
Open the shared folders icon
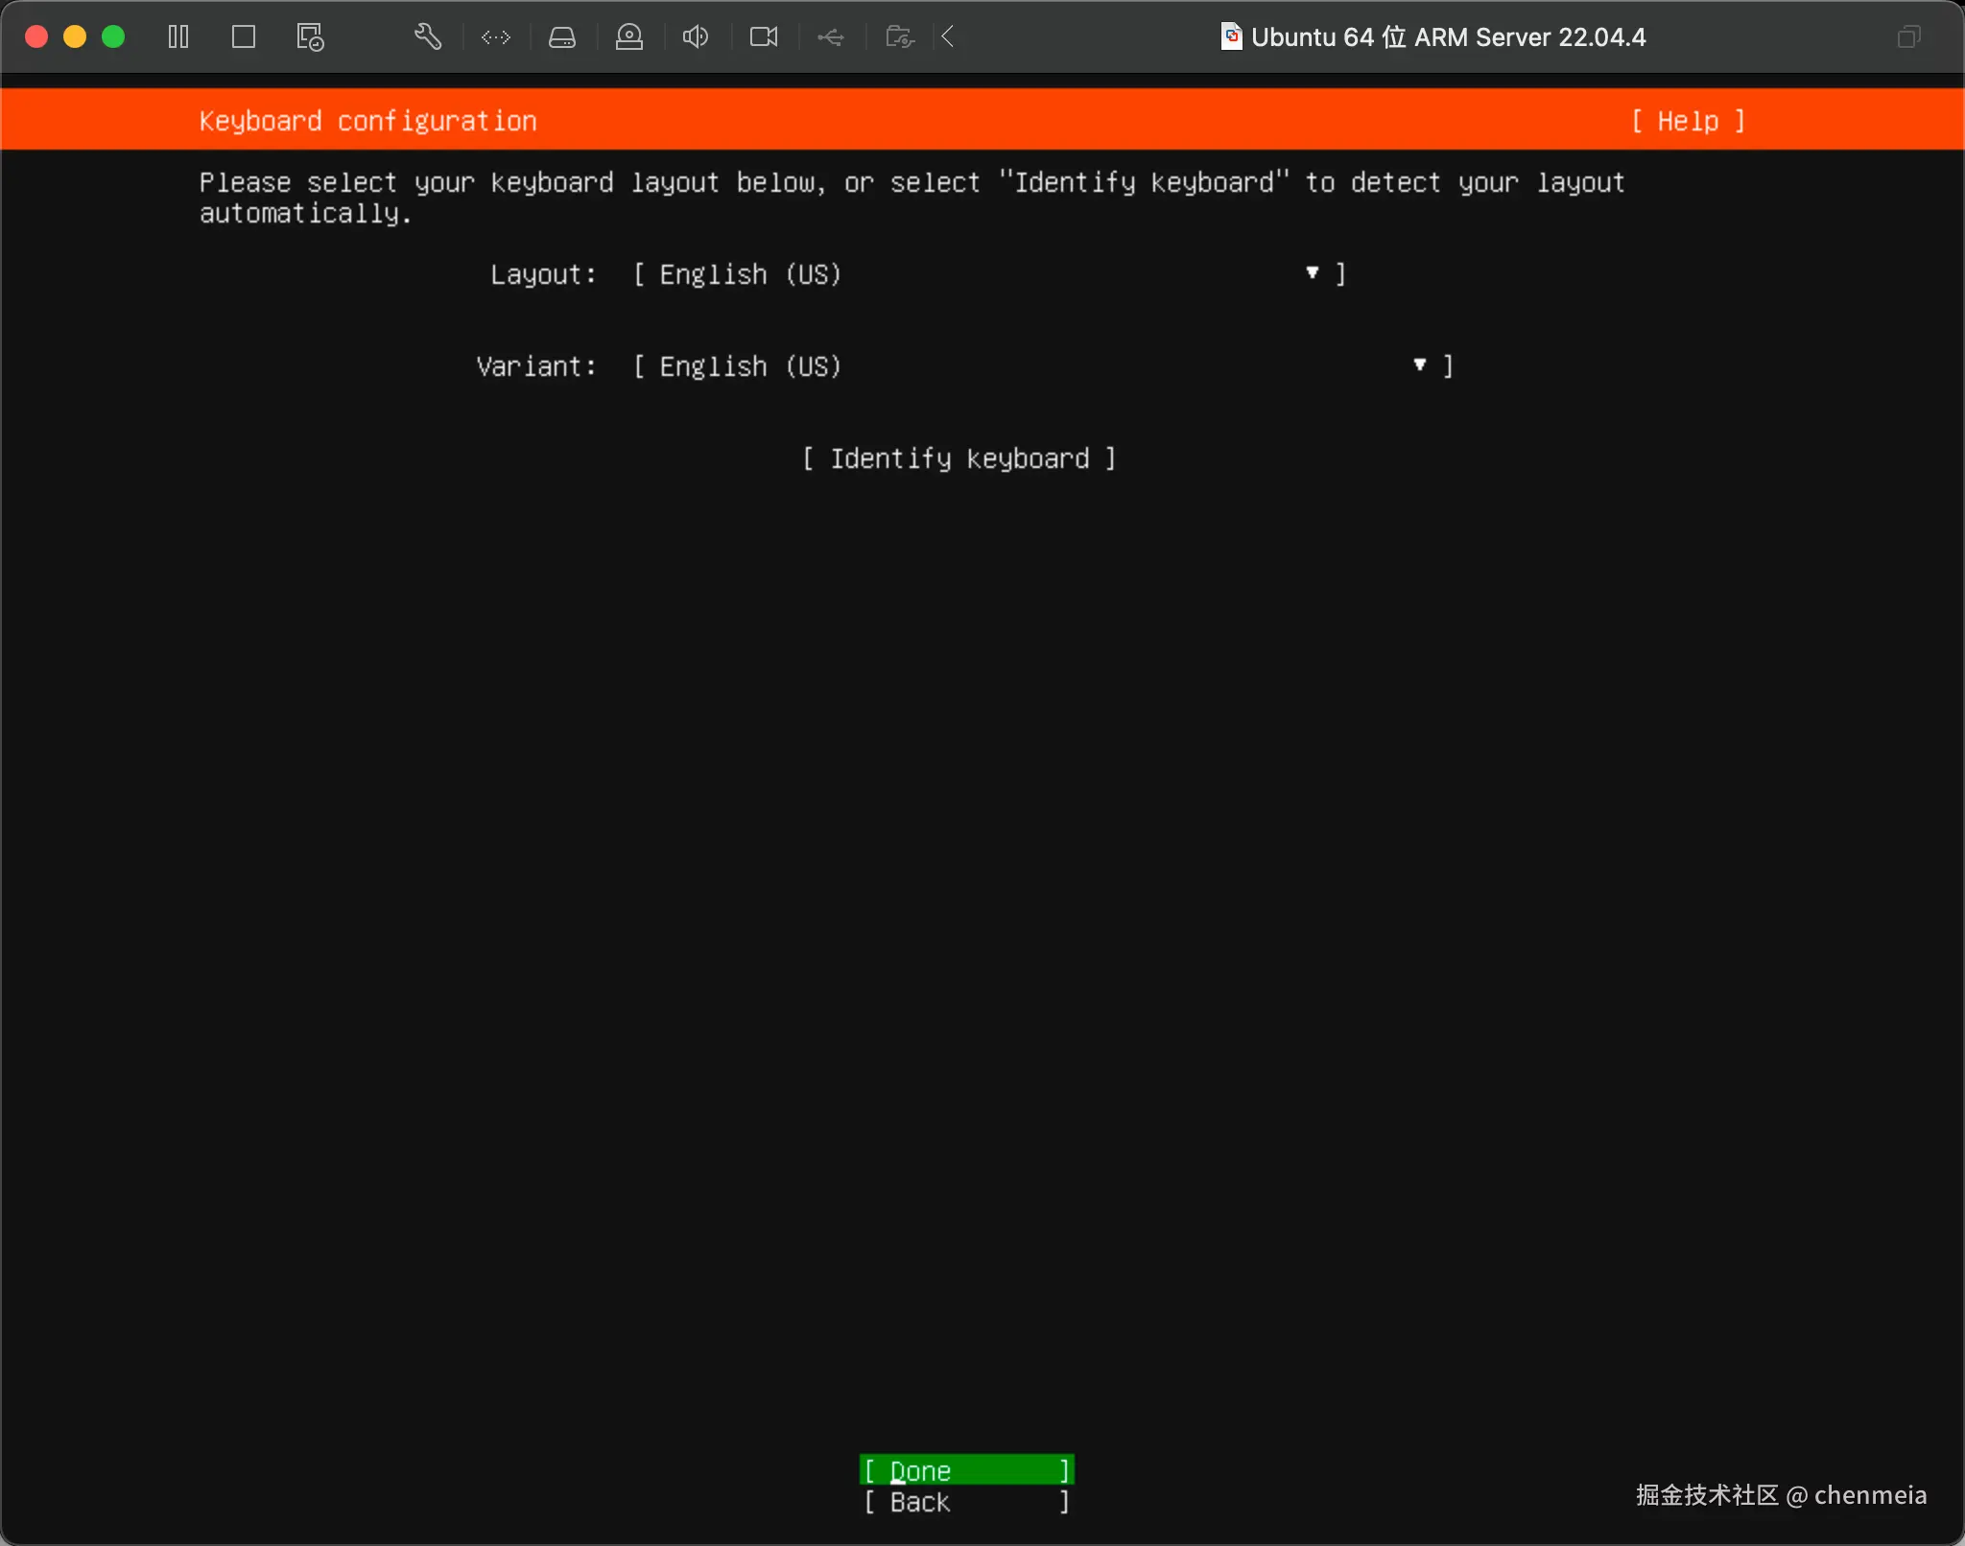point(899,37)
